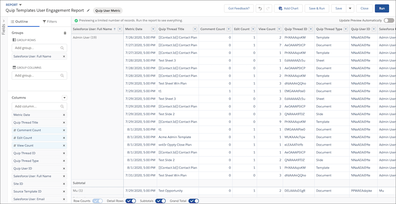396x204 pixels.
Task: Focus Add group field under Group Columns
Action: point(40,75)
